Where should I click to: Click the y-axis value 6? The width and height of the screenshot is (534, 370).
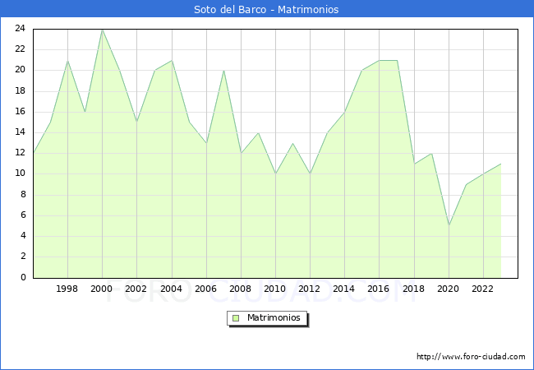tap(23, 215)
